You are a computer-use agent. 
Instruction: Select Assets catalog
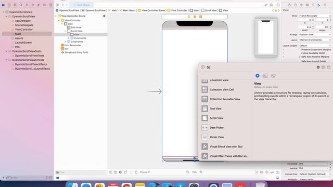[19, 38]
